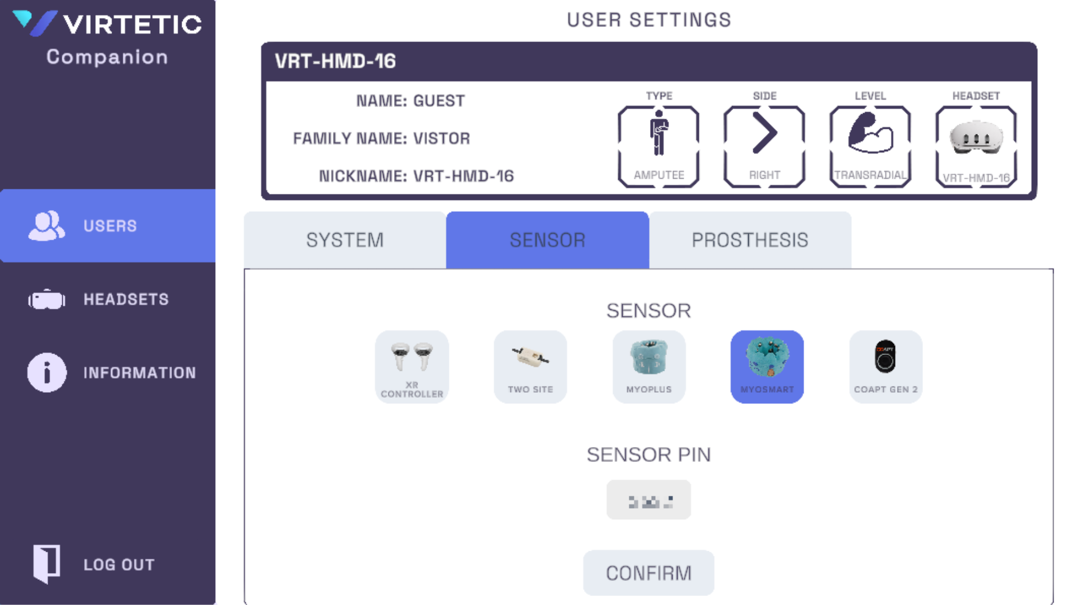Open Headsets via the headset icon

pos(47,300)
